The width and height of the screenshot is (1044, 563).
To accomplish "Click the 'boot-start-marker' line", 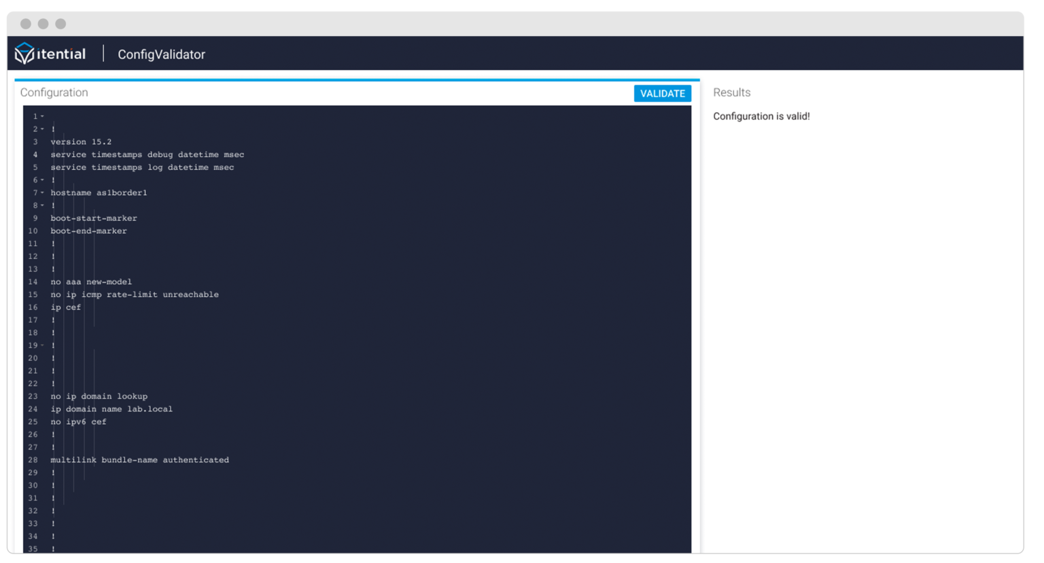I will 94,218.
